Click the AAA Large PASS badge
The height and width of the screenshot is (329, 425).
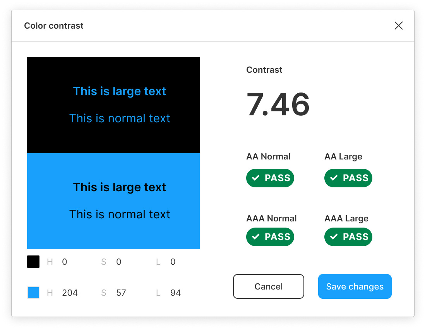[x=348, y=237]
